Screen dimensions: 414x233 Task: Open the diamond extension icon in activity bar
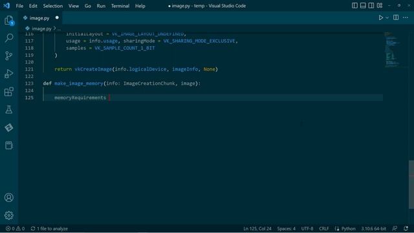[x=9, y=128]
